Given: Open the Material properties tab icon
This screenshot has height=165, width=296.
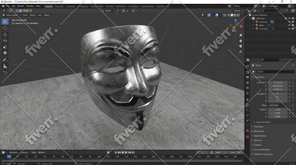Looking at the screenshot, I should pyautogui.click(x=248, y=131).
